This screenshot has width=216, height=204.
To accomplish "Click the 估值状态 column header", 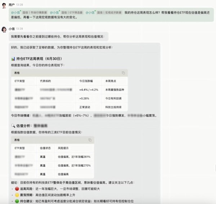I will (45, 148).
